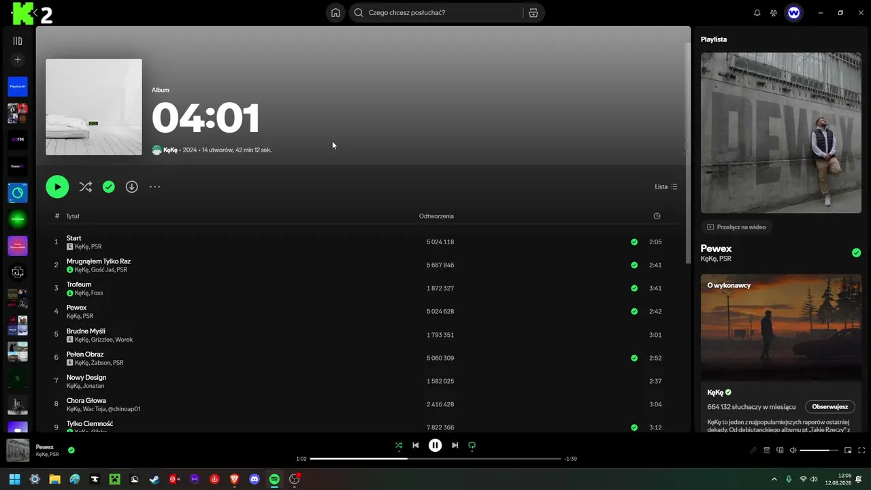Open Playlista #1 in the library sidebar

[18, 86]
